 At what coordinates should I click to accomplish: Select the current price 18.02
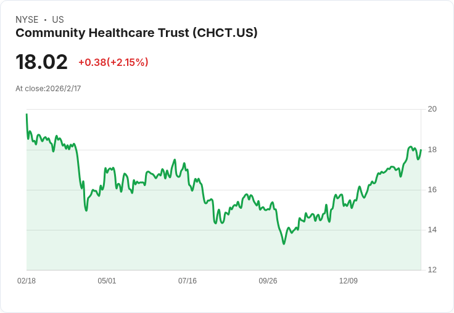click(41, 62)
